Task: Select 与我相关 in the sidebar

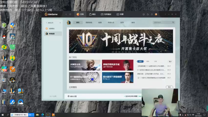Action: coord(53,29)
